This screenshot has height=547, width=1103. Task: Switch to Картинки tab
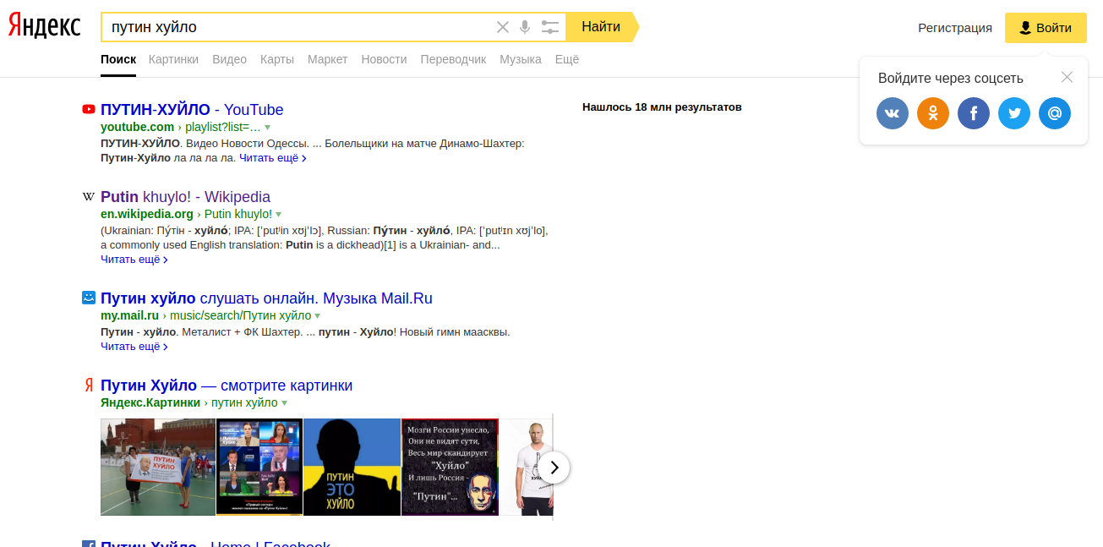click(173, 59)
